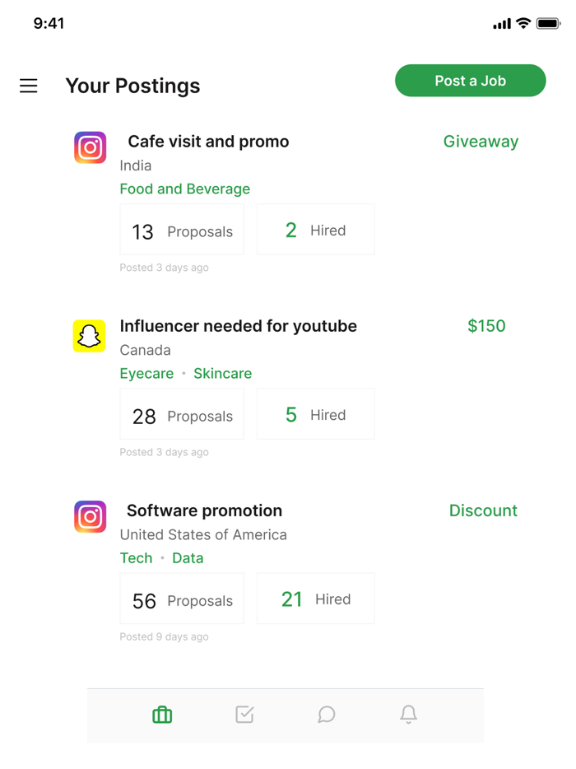The image size is (576, 769).
Task: Click the $150 payment amount
Action: point(486,326)
